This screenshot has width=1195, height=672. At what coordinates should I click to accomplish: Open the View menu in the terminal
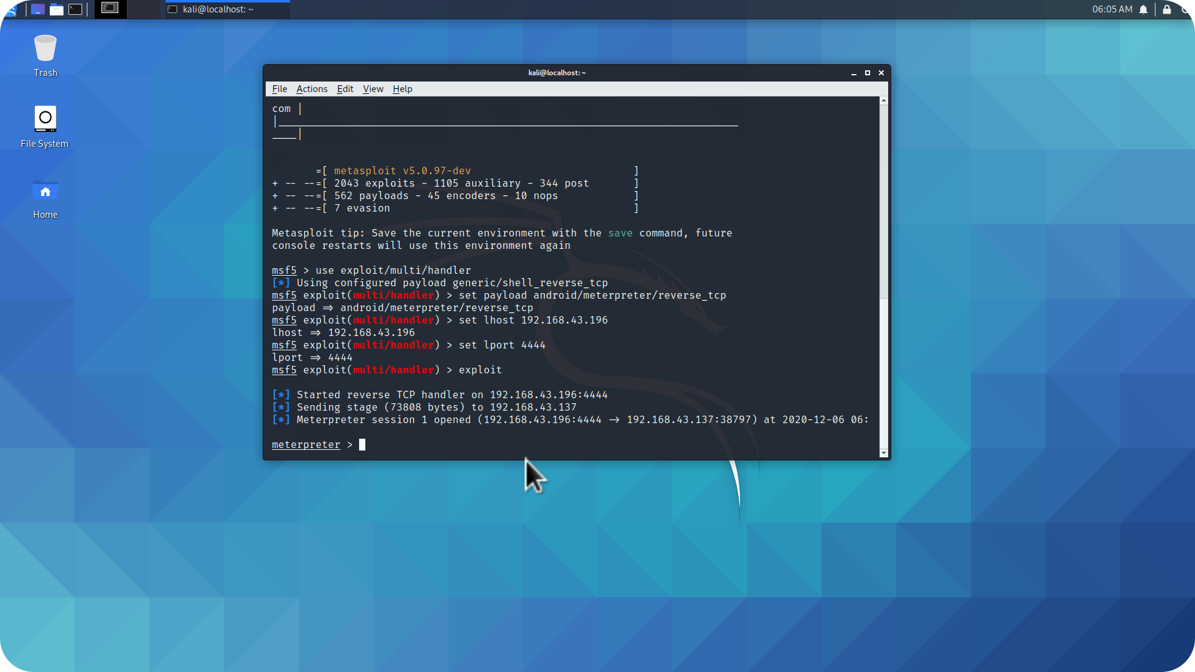coord(373,89)
